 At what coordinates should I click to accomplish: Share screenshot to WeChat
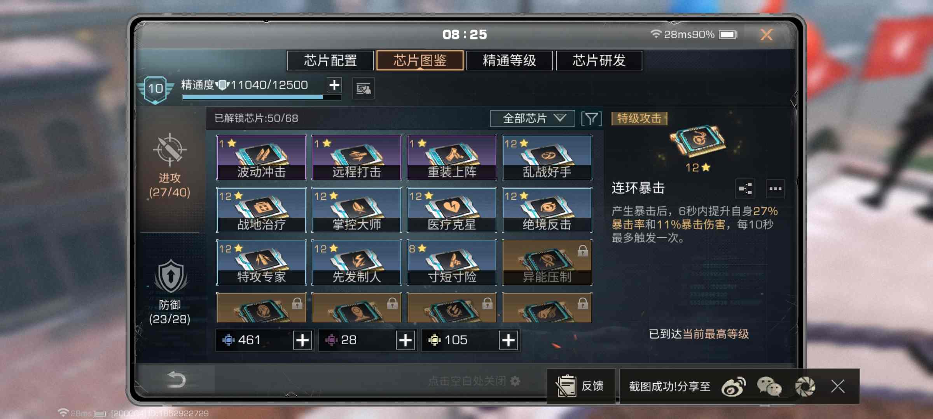point(769,386)
